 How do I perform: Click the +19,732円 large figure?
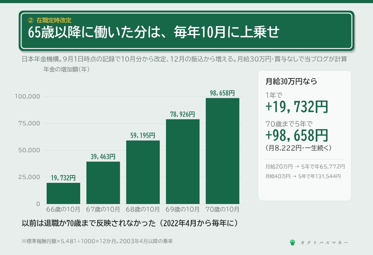coord(297,107)
